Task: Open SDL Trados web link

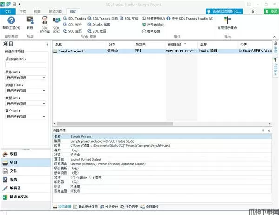Action: tap(74, 19)
